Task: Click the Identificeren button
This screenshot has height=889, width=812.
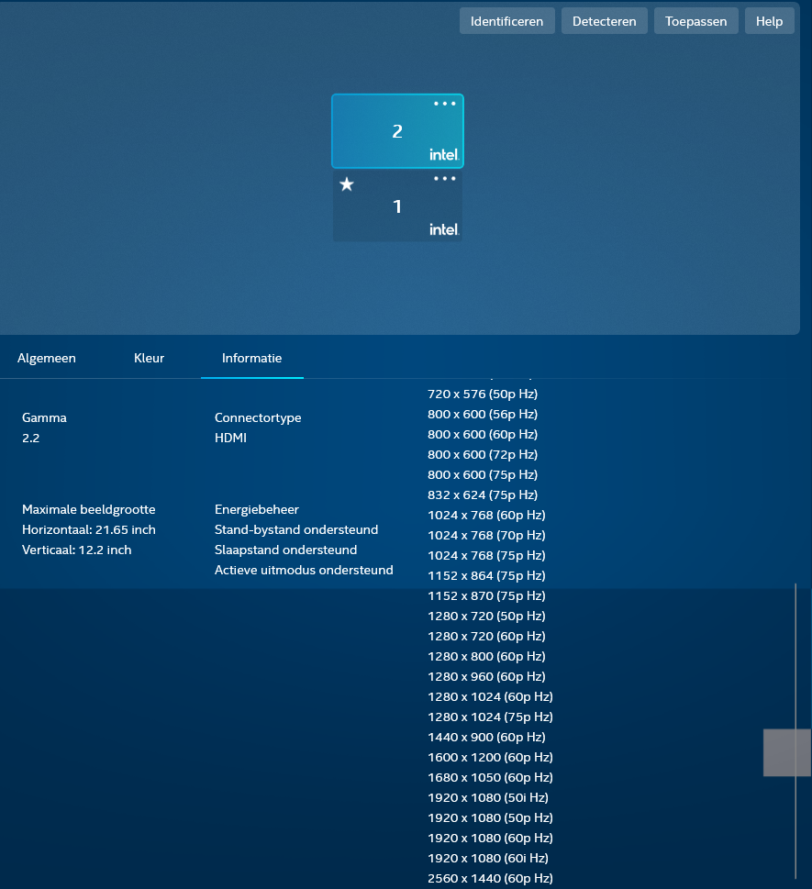Action: pos(506,20)
